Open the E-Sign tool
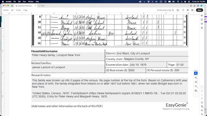Viewport: 207px width, 116px height. point(25,10)
